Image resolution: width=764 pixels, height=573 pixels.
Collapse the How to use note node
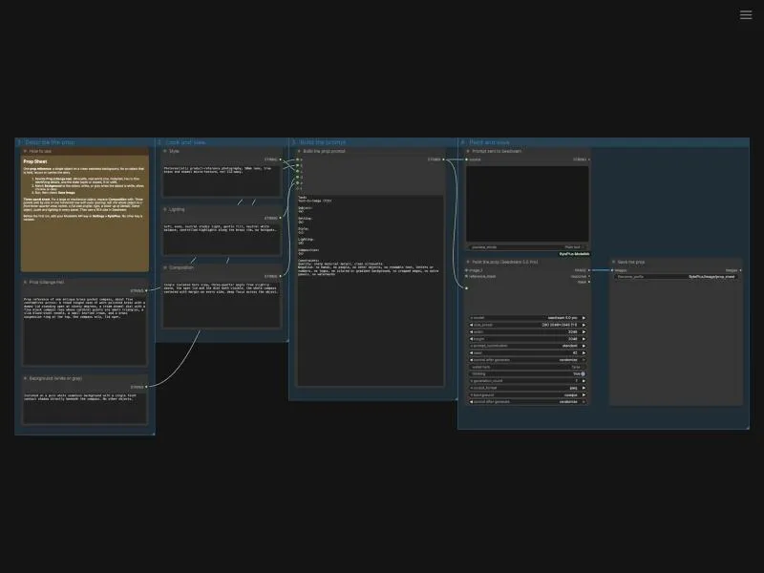tap(26, 151)
